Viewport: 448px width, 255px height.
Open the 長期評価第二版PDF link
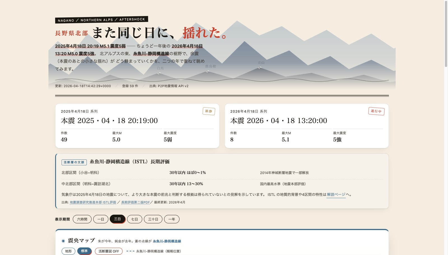click(x=136, y=202)
